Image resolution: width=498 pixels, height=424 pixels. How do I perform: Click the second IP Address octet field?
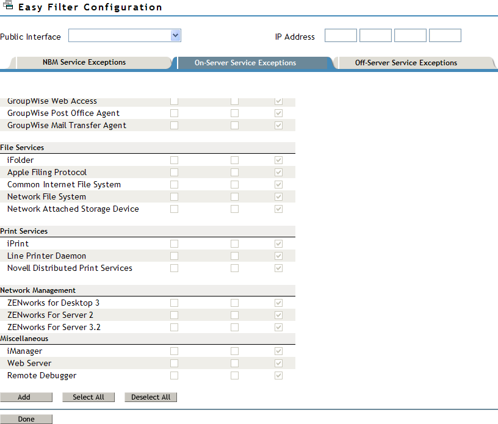point(375,35)
